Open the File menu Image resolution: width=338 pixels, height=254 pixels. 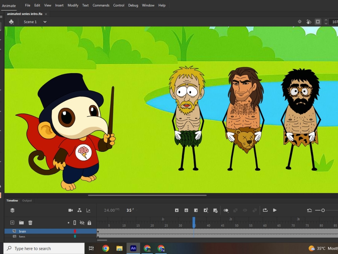(28, 5)
